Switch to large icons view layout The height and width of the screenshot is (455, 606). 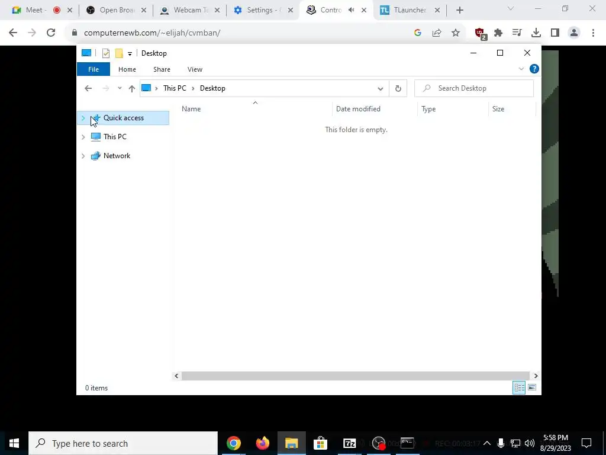[532, 387]
